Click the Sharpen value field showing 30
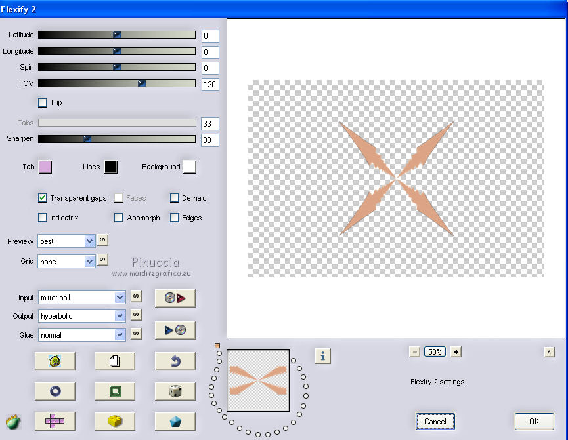 210,140
